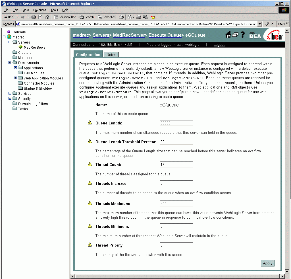Screen dimensions: 291x279
Task: Select the MedRecServer tree node
Action: pos(35,47)
